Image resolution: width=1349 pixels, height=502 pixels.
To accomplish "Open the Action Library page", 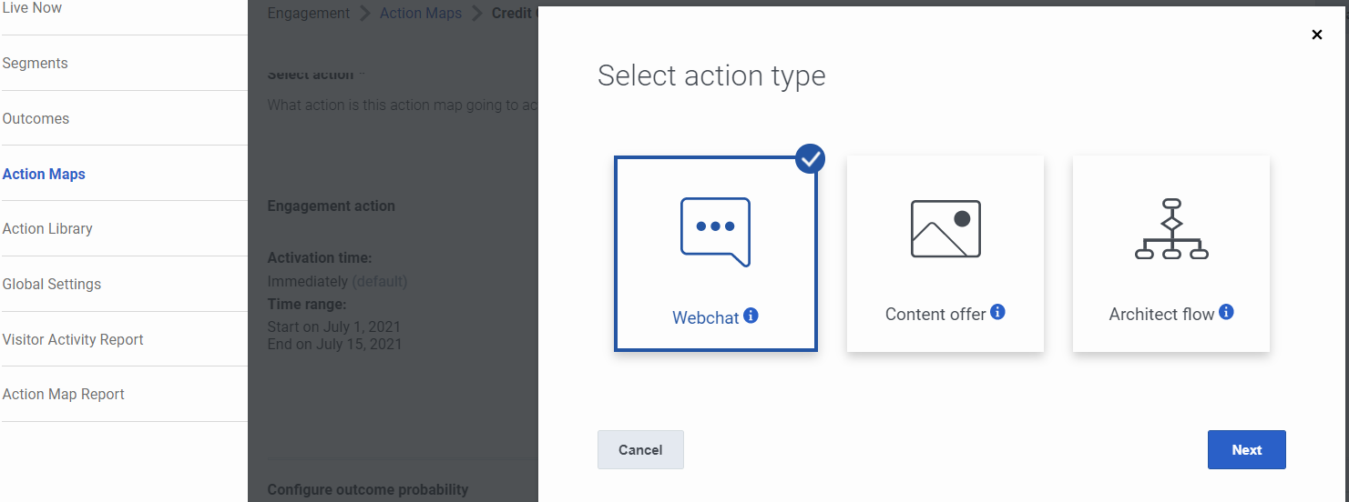I will coord(47,229).
